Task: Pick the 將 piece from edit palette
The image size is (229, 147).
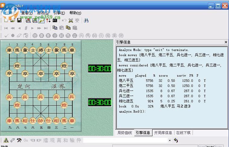Action: [61, 36]
